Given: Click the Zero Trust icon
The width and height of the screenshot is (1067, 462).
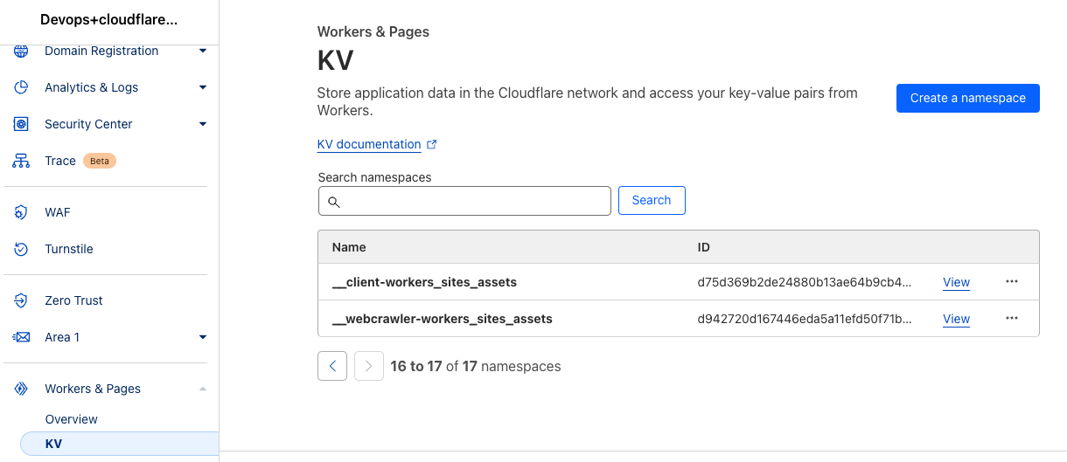Looking at the screenshot, I should click(22, 300).
